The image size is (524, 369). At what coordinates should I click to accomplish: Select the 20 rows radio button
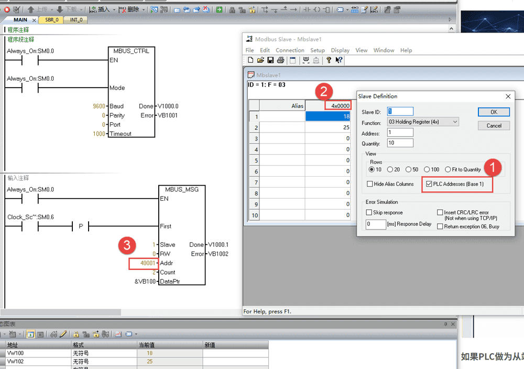(390, 169)
